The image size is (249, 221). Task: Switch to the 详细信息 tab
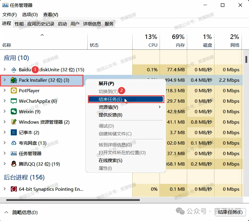(x=92, y=24)
